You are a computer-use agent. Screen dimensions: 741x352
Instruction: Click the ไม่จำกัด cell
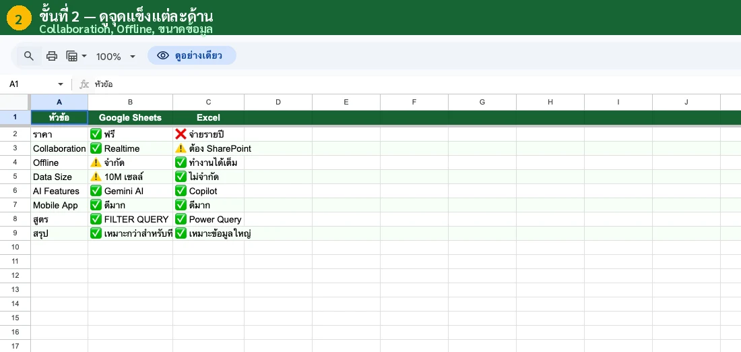coord(208,177)
